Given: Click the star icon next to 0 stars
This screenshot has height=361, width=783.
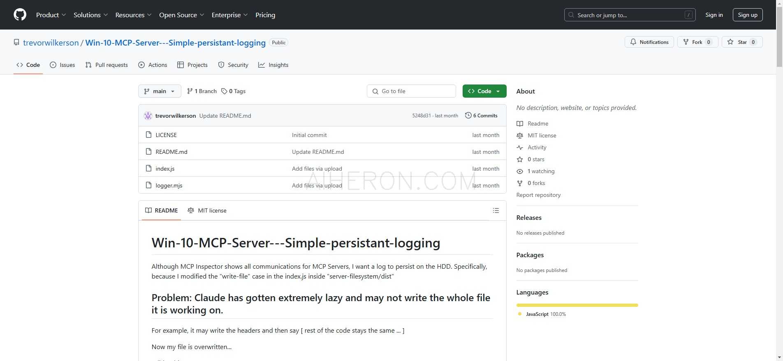Looking at the screenshot, I should pos(520,159).
